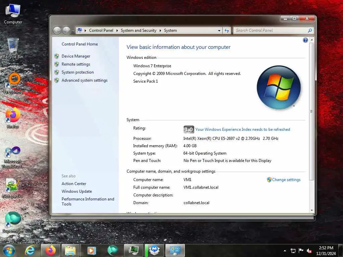Expand the arrow before Control Panel breadcrumb
343x257 pixels.
point(85,30)
